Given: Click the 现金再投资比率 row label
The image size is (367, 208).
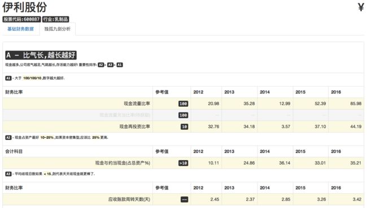Looking at the screenshot, I should click(x=134, y=126).
